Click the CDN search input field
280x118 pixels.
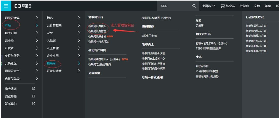click(175, 6)
